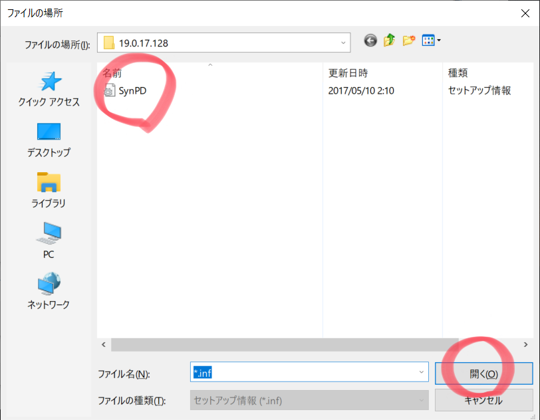This screenshot has width=540, height=420.
Task: Open Quick Access (クイック アクセス) location
Action: tap(49, 89)
